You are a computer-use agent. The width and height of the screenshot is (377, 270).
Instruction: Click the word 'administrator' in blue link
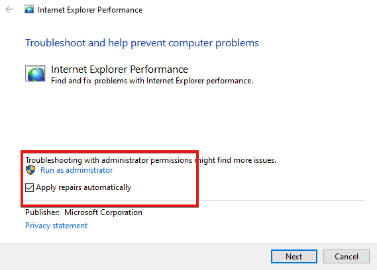coord(89,170)
